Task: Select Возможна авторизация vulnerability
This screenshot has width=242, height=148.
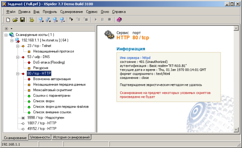Action: pos(52,79)
